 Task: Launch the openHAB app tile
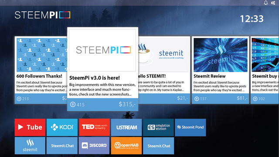[126, 146]
